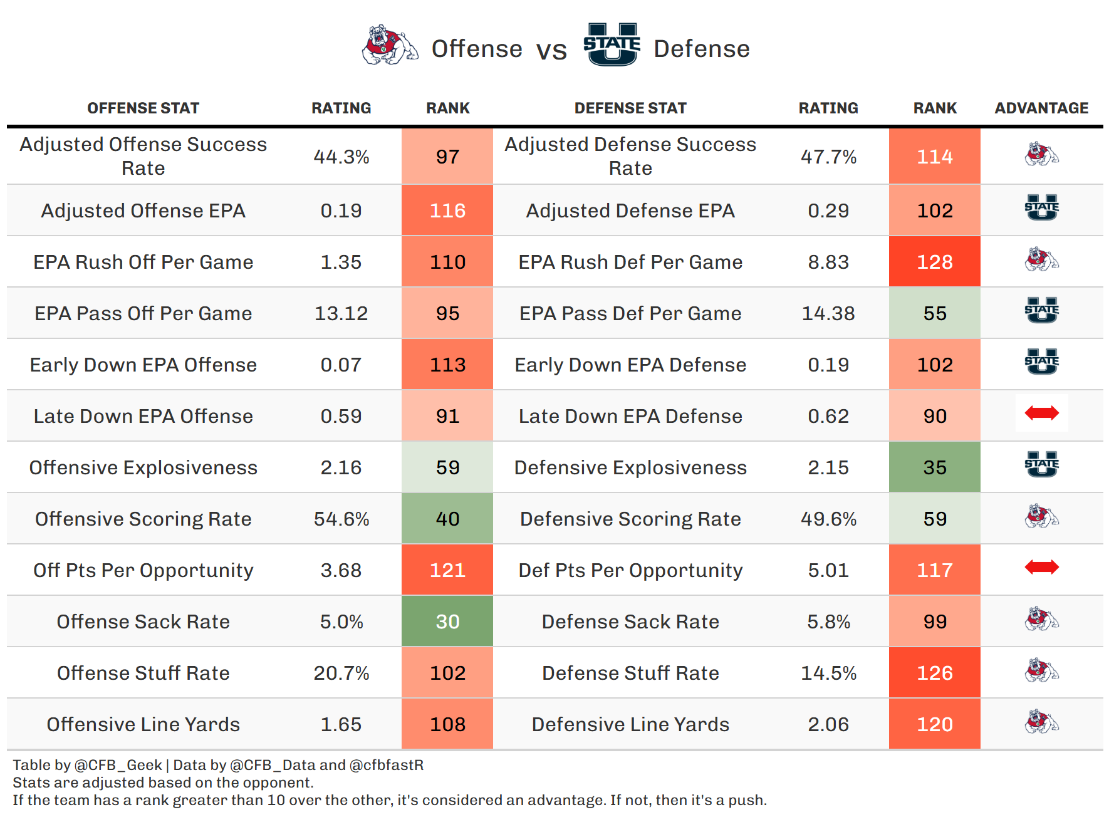
Task: Select the ADVANTAGE column header
Action: (x=1041, y=108)
